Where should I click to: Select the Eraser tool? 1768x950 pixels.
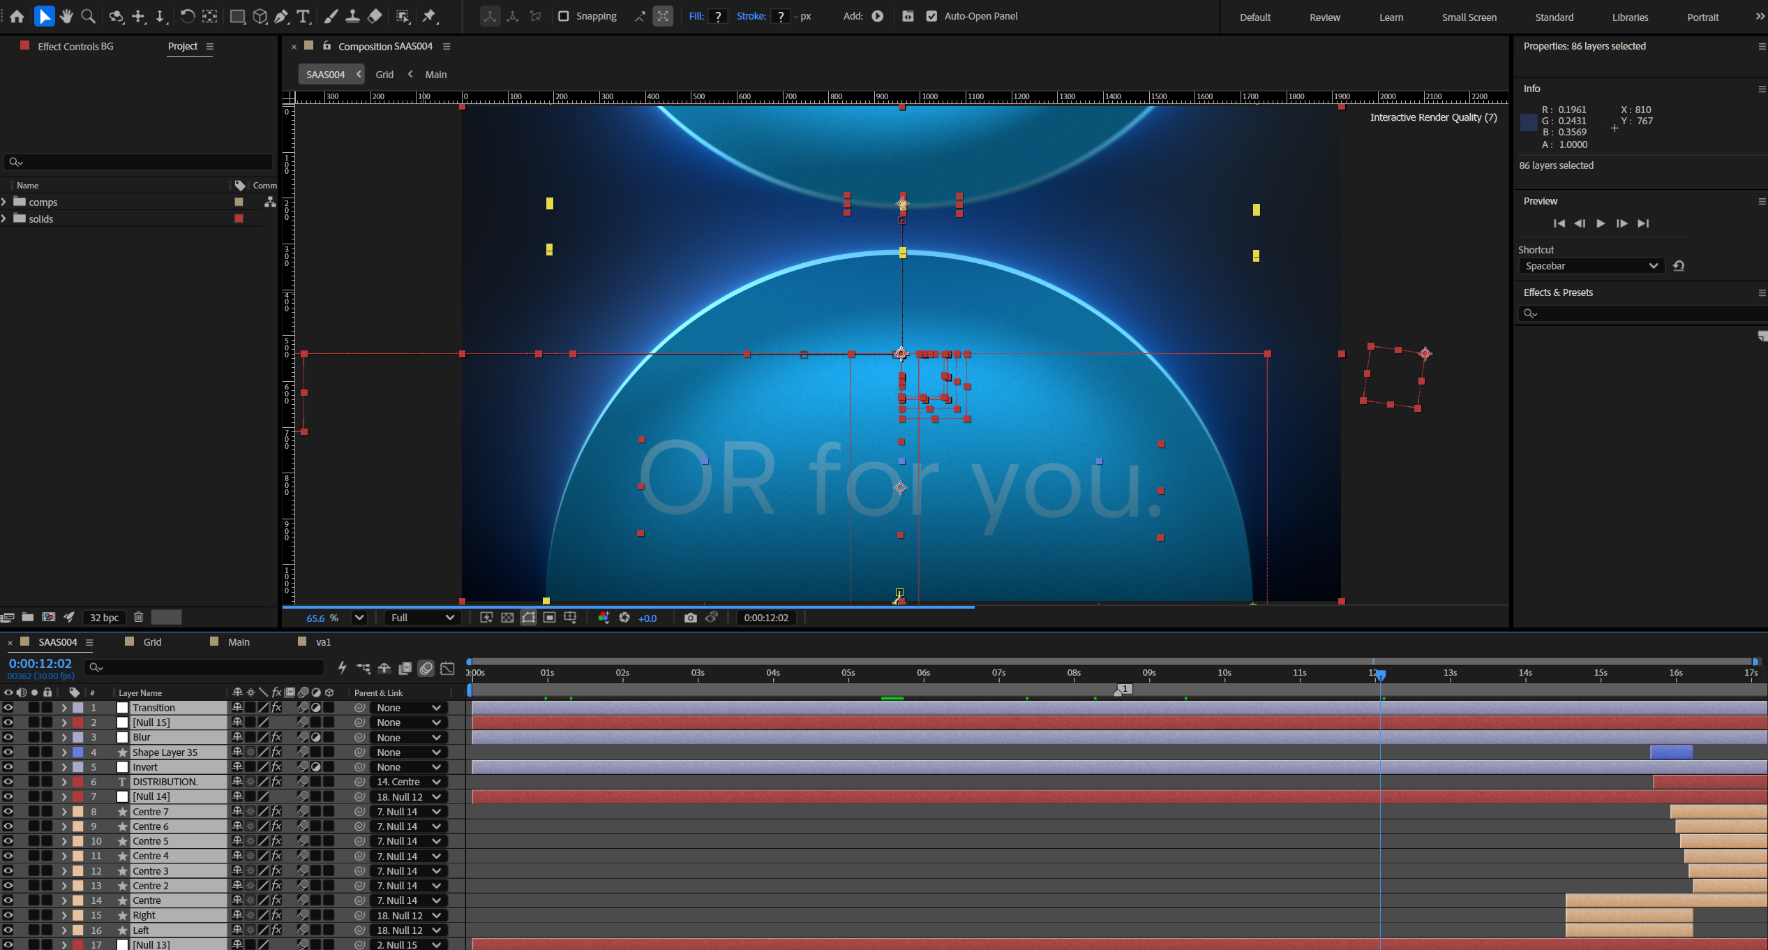[375, 16]
